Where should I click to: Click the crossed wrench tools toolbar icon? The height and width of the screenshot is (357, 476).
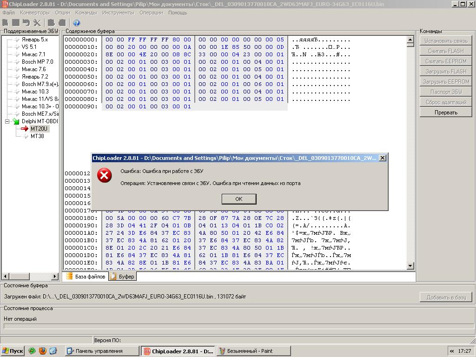point(37,23)
